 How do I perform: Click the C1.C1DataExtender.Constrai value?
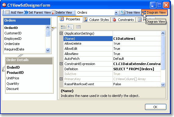137,64
